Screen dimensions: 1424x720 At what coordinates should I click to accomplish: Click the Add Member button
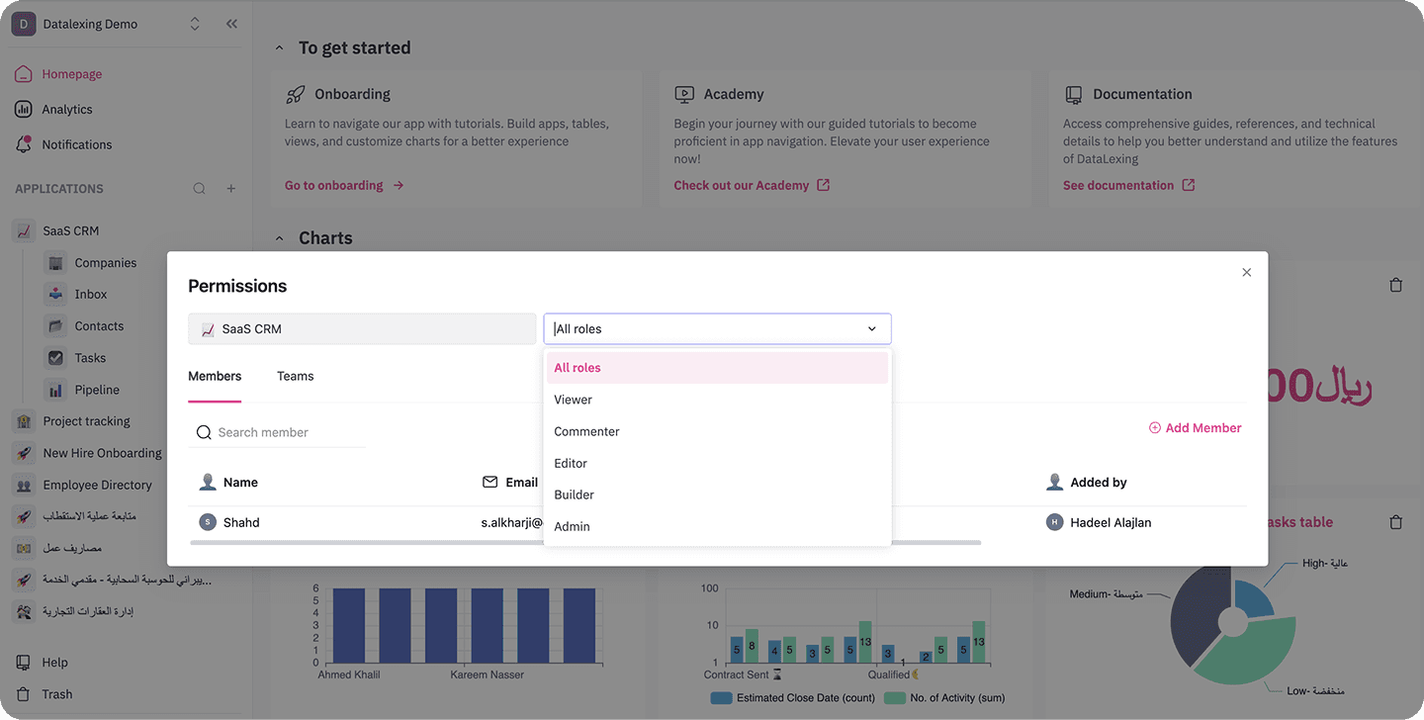(x=1195, y=428)
